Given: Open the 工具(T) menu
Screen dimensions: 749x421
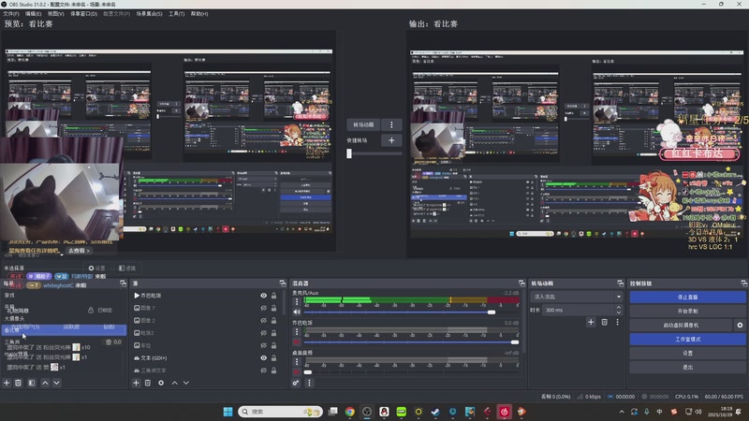Looking at the screenshot, I should point(176,14).
